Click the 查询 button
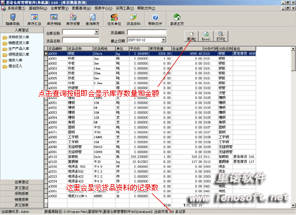The width and height of the screenshot is (296, 215). (191, 36)
